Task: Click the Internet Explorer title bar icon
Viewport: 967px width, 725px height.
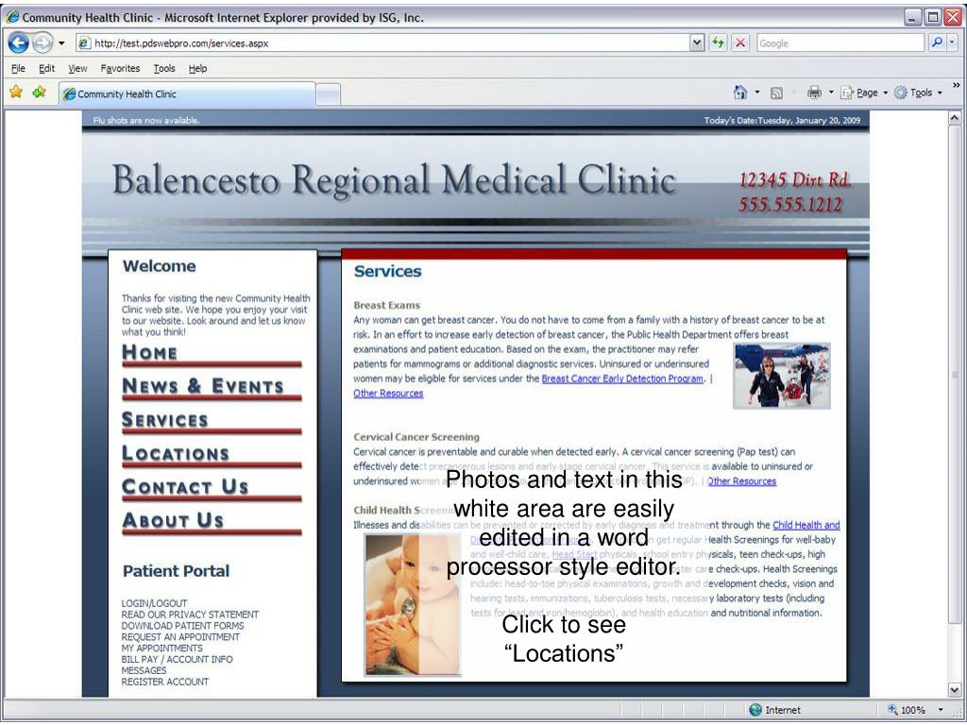Action: (x=12, y=17)
